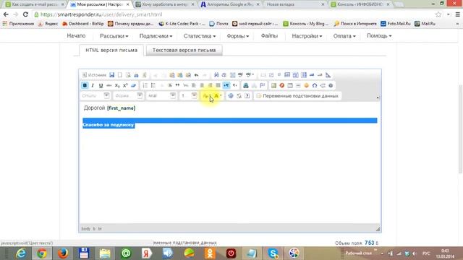463x260 pixels.
Task: Click the Maximize editor icon
Action: [231, 96]
